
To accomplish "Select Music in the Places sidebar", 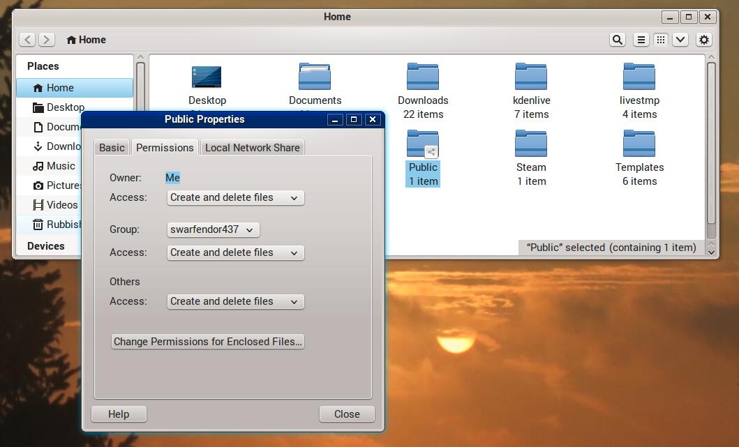I will pos(61,166).
